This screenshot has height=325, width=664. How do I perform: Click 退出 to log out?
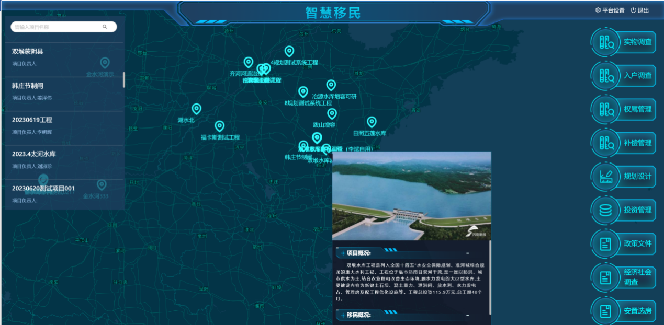click(x=639, y=10)
